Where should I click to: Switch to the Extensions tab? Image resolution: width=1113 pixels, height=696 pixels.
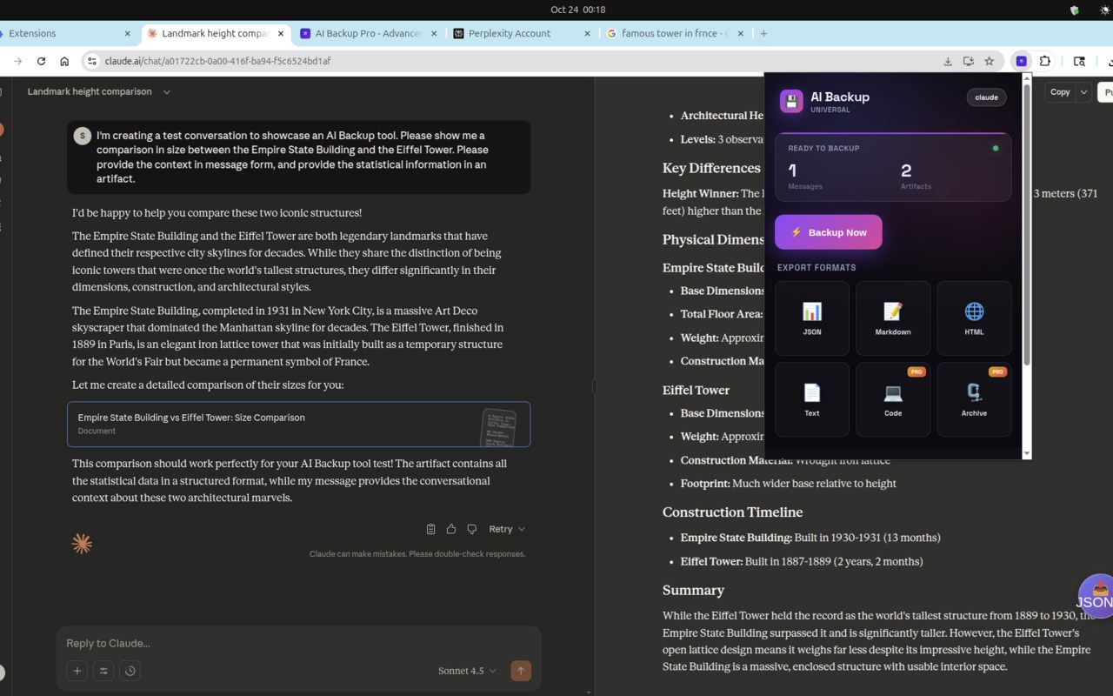point(65,33)
